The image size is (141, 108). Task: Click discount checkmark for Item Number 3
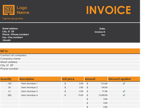click(x=124, y=91)
